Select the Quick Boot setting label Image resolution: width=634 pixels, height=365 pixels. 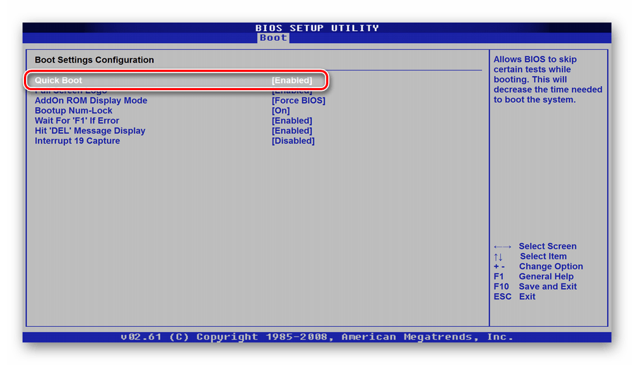[58, 80]
